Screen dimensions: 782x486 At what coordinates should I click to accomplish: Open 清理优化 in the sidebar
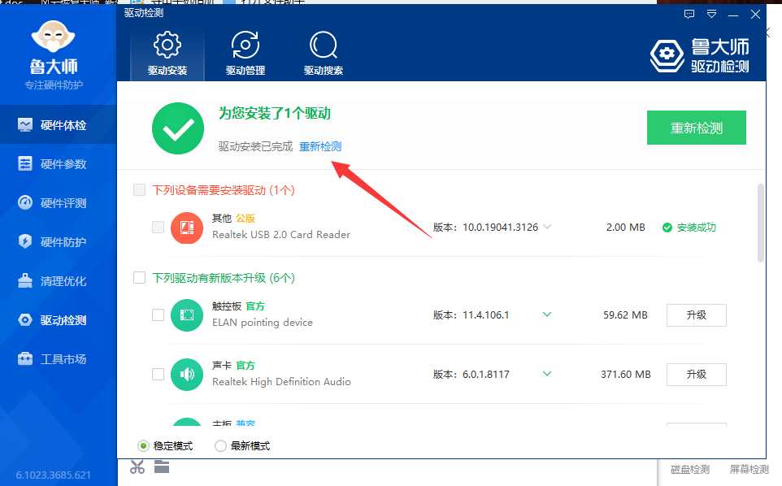(x=63, y=281)
